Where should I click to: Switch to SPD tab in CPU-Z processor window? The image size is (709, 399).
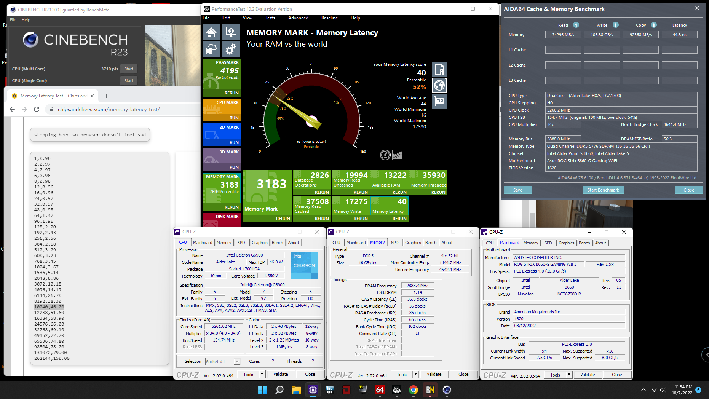[241, 243]
